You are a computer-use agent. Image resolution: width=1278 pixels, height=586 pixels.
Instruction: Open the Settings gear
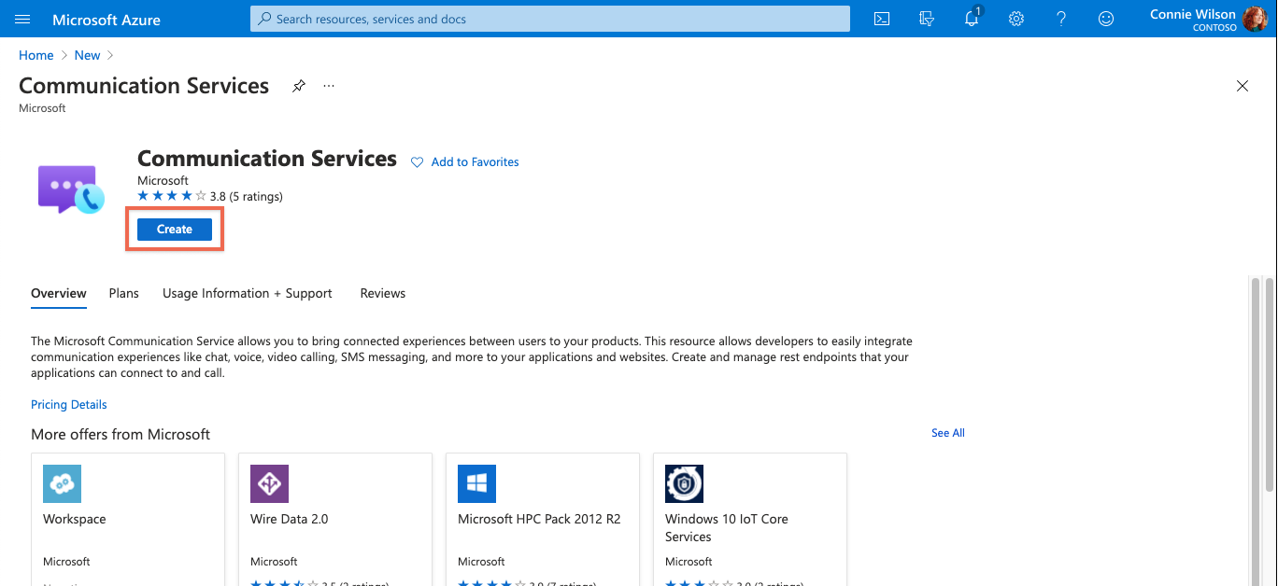(x=1015, y=19)
